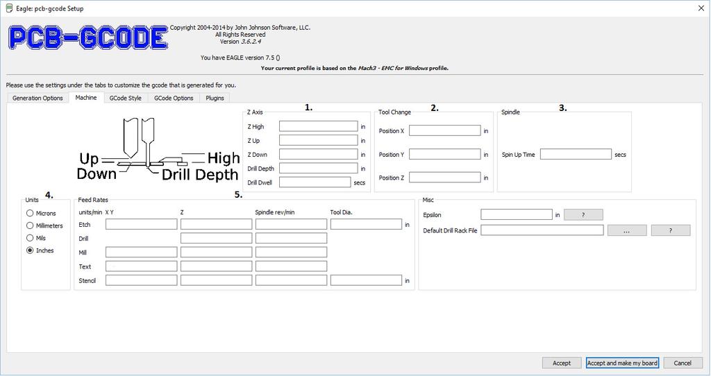The image size is (711, 376).
Task: Click the Tool Change Position Y field
Action: coord(445,154)
